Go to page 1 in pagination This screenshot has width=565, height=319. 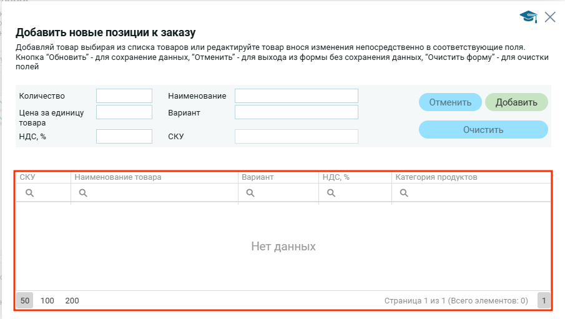544,301
